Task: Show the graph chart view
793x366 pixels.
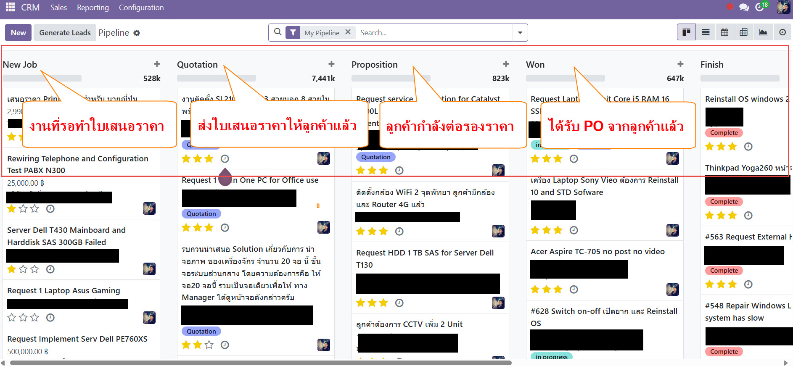Action: tap(763, 32)
